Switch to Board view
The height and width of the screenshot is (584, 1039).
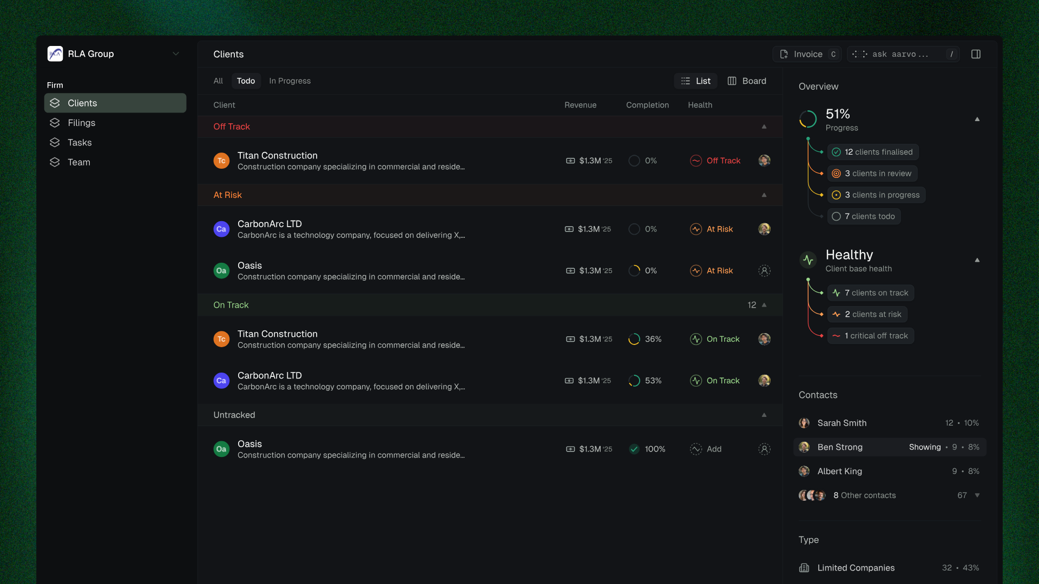pos(747,81)
